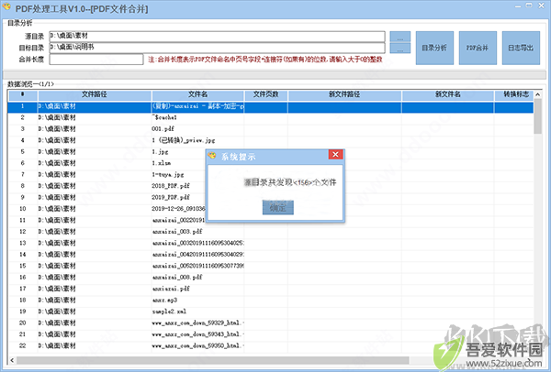Select the anxaizai_008.pdf file row
Screen dimensions: 551x372
click(x=271, y=277)
